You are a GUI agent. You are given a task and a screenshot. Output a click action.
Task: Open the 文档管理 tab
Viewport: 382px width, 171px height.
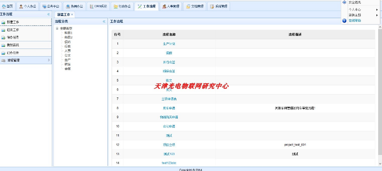(x=194, y=6)
